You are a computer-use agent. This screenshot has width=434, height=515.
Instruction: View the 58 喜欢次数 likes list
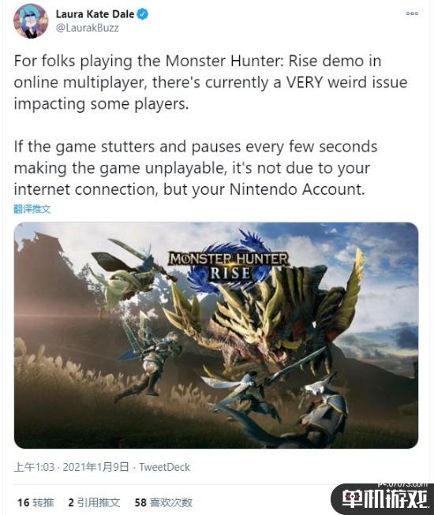(163, 502)
